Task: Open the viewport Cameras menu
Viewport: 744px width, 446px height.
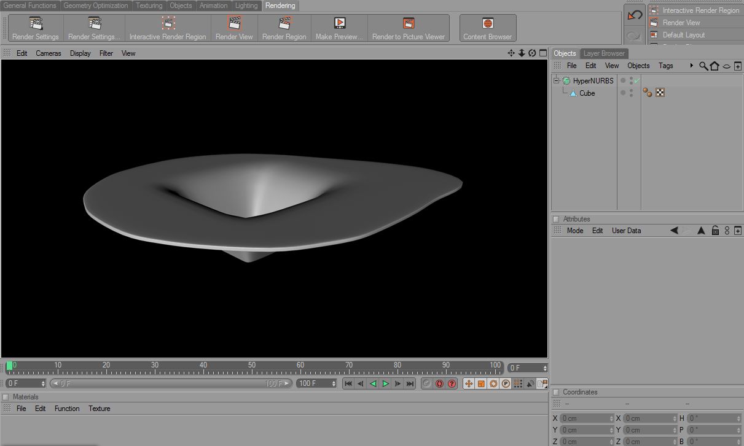Action: coord(49,53)
